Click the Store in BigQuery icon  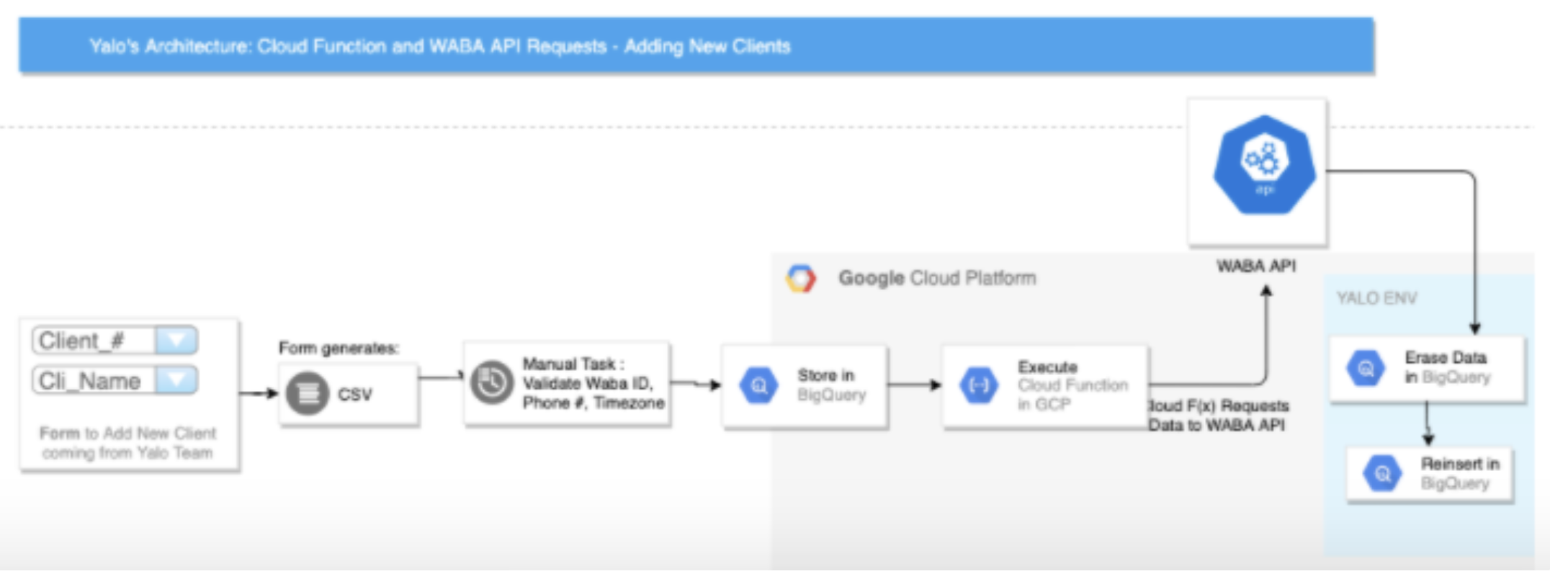759,385
